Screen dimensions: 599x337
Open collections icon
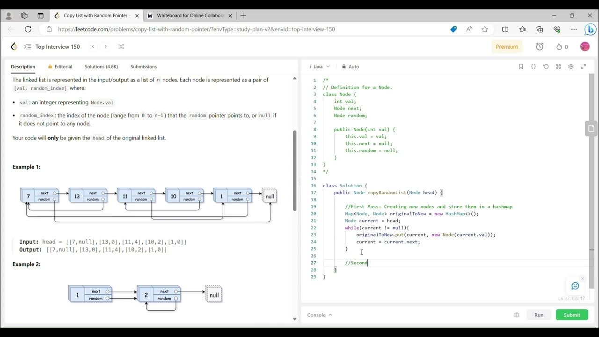pyautogui.click(x=540, y=29)
